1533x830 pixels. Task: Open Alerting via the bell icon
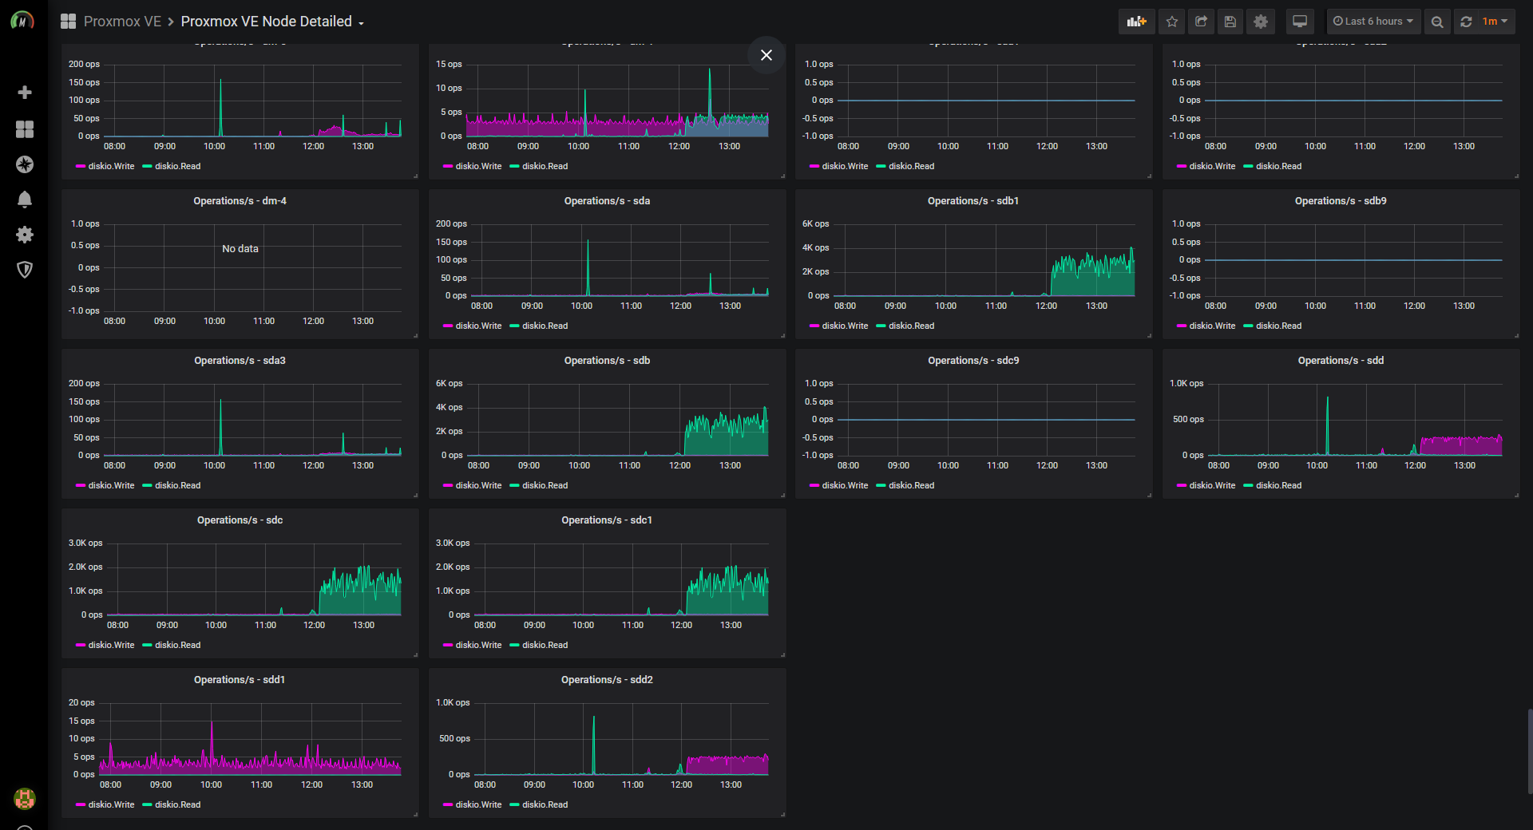point(25,200)
